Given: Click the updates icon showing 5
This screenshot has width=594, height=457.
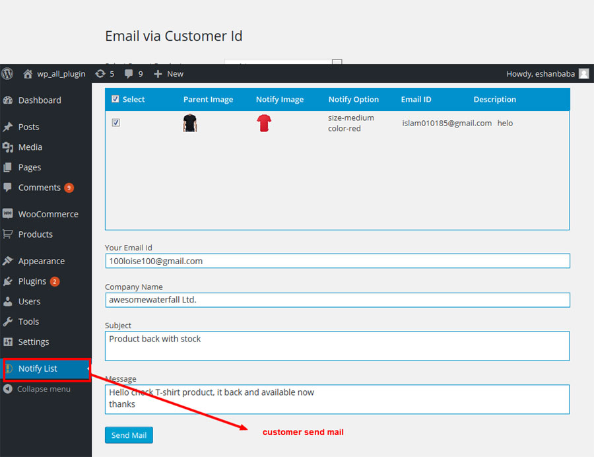Looking at the screenshot, I should pyautogui.click(x=100, y=74).
